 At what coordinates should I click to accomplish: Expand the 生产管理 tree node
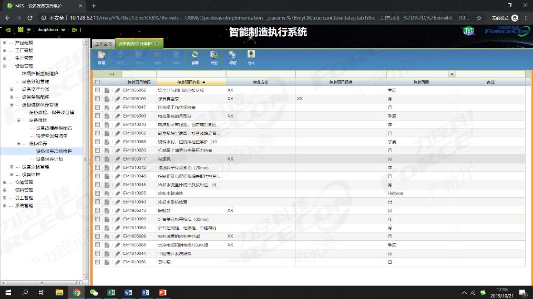click(4, 58)
